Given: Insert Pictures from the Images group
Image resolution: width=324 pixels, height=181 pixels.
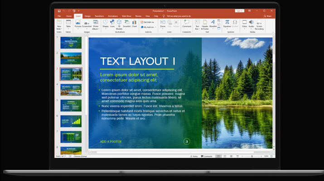Looking at the screenshot, I should [x=78, y=24].
